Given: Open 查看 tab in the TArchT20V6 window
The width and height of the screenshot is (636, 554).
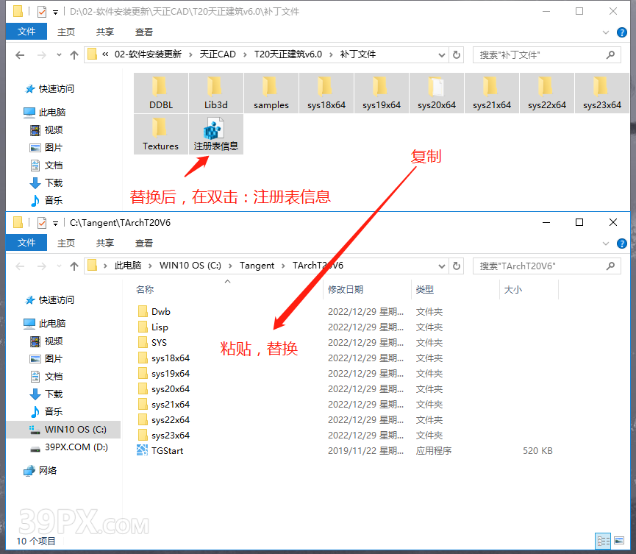Looking at the screenshot, I should 143,243.
